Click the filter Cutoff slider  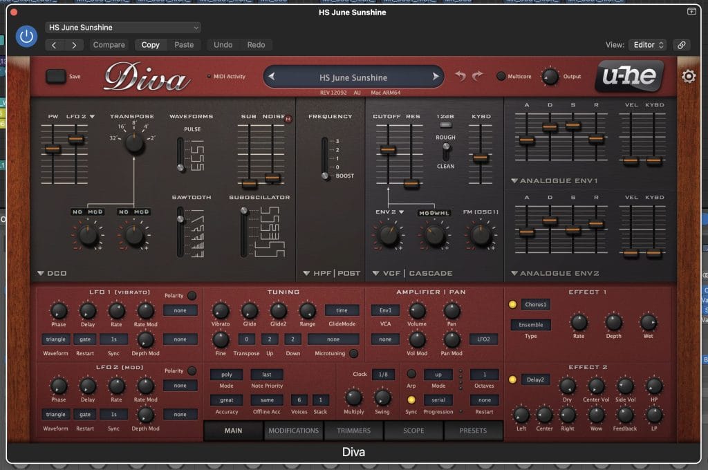(x=388, y=149)
